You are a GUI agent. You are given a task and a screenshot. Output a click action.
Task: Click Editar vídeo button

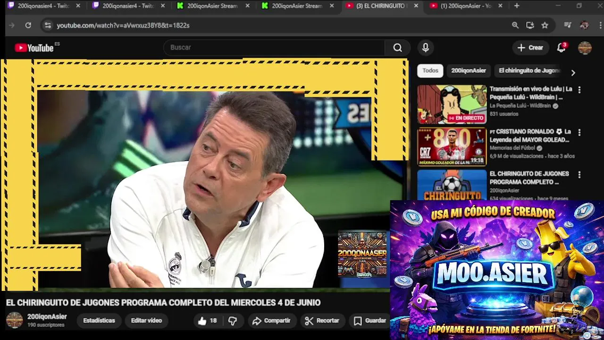click(x=146, y=321)
